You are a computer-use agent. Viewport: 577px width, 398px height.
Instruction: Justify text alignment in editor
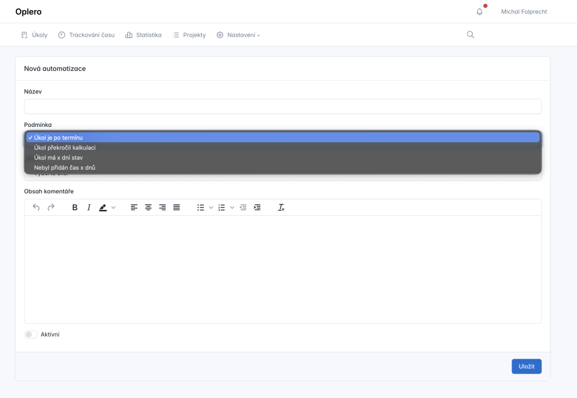(x=176, y=207)
